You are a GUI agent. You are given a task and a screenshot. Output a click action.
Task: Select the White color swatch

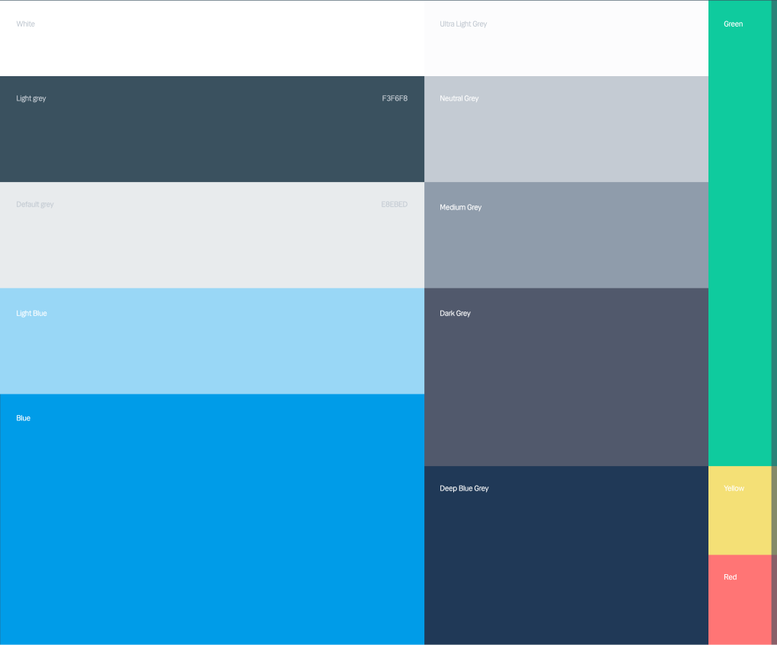pos(212,38)
